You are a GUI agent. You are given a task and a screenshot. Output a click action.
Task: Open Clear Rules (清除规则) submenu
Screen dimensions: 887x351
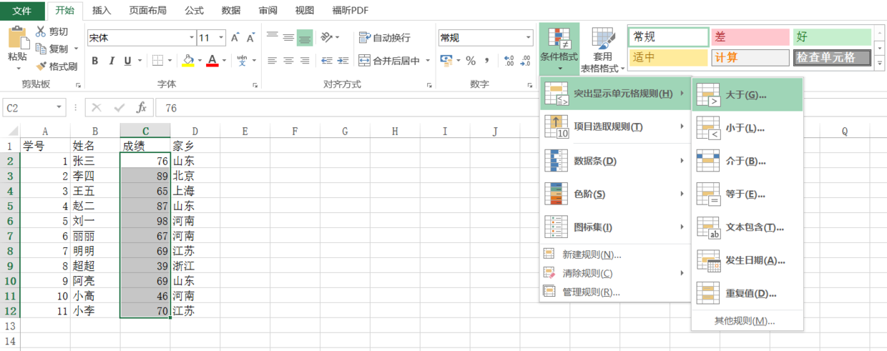(x=615, y=273)
